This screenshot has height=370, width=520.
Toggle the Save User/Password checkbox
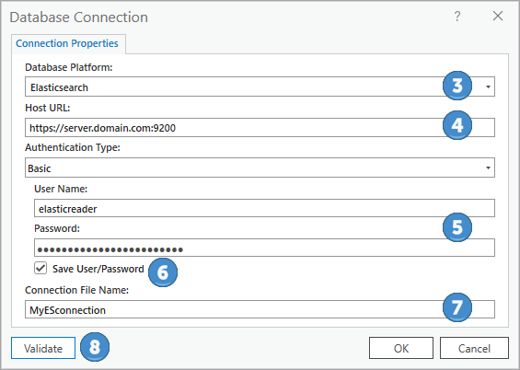(x=40, y=268)
